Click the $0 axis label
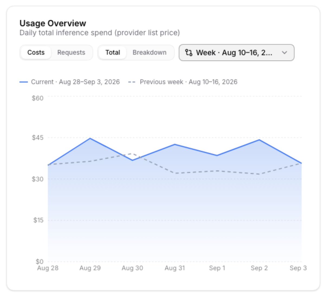The height and width of the screenshot is (297, 325). point(40,262)
